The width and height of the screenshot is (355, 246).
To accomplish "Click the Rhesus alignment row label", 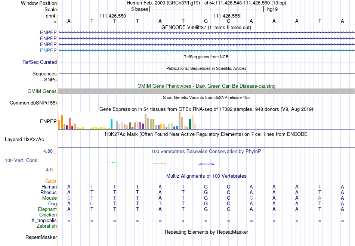I will [x=49, y=192].
